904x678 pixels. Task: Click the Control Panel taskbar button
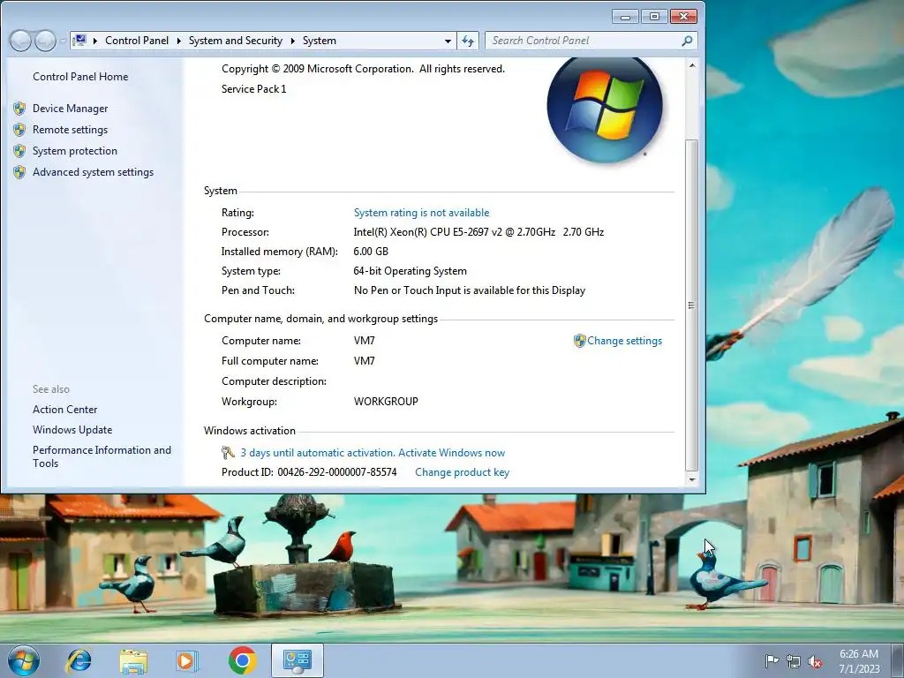pos(297,660)
